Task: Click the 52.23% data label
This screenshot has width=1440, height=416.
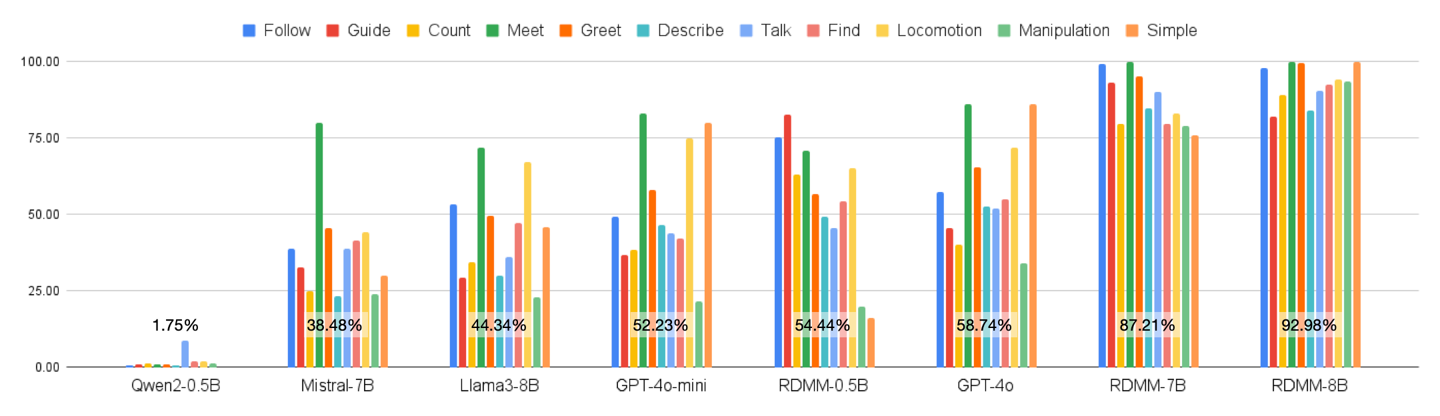Action: click(660, 325)
